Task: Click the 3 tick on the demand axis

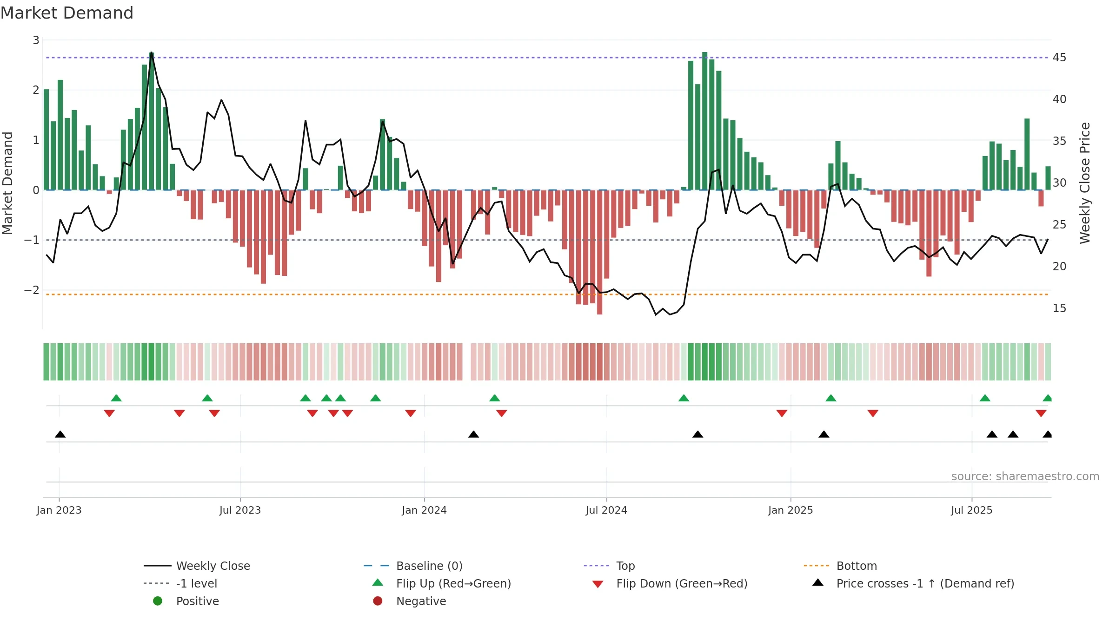Action: point(36,40)
